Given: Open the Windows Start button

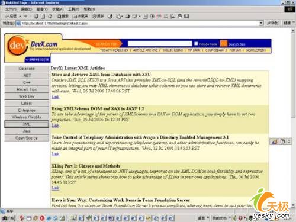Looking at the screenshot, I should point(8,218).
